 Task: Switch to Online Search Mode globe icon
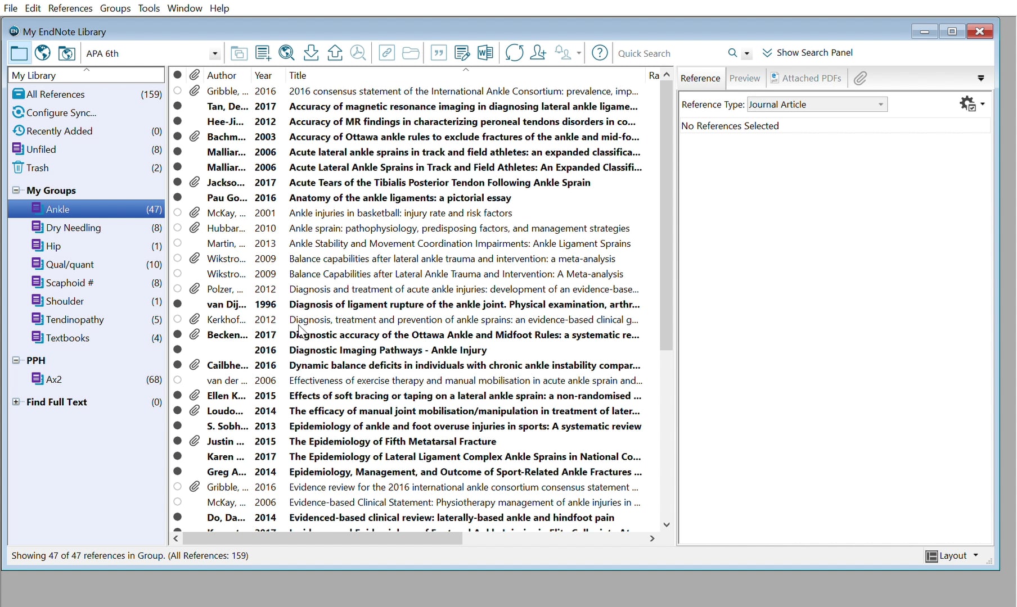[x=43, y=53]
